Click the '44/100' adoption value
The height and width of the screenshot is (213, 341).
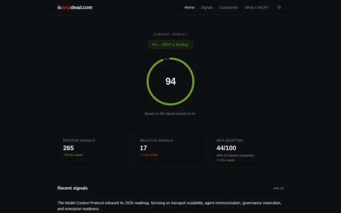coord(226,148)
